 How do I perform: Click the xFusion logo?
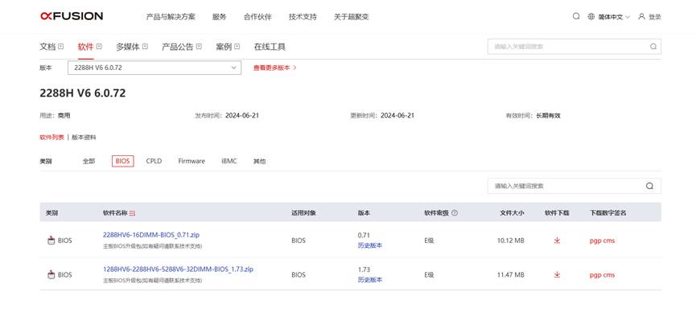pos(72,16)
